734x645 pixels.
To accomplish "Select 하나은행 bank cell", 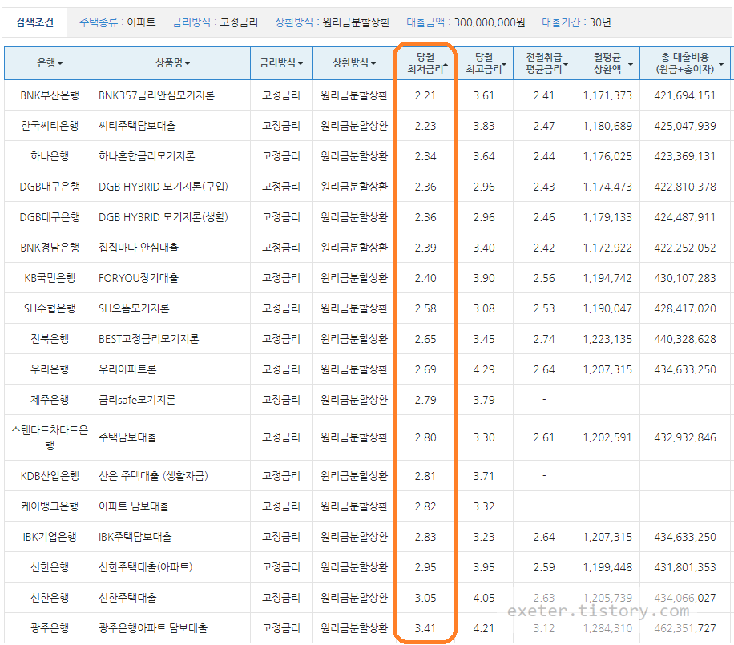I will tap(50, 156).
